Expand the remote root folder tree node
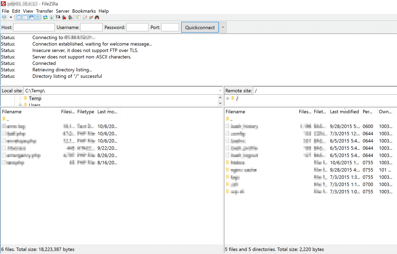 coord(227,98)
